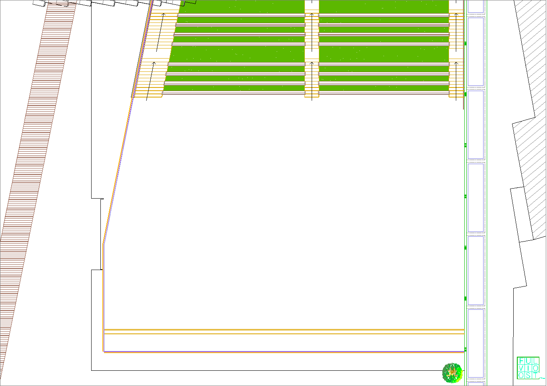The width and height of the screenshot is (547, 386).
Task: Click the lower arrow on the left staircase
Action: (150, 81)
